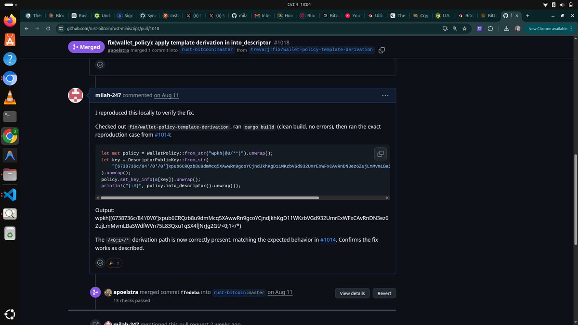The image size is (578, 325).
Task: Open trevarj:fix/wallet-policy-template-derivation branch link
Action: (312, 50)
